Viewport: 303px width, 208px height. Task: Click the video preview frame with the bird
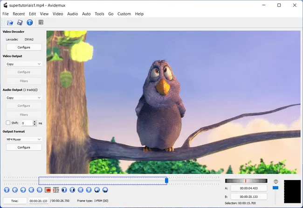tap(173, 102)
